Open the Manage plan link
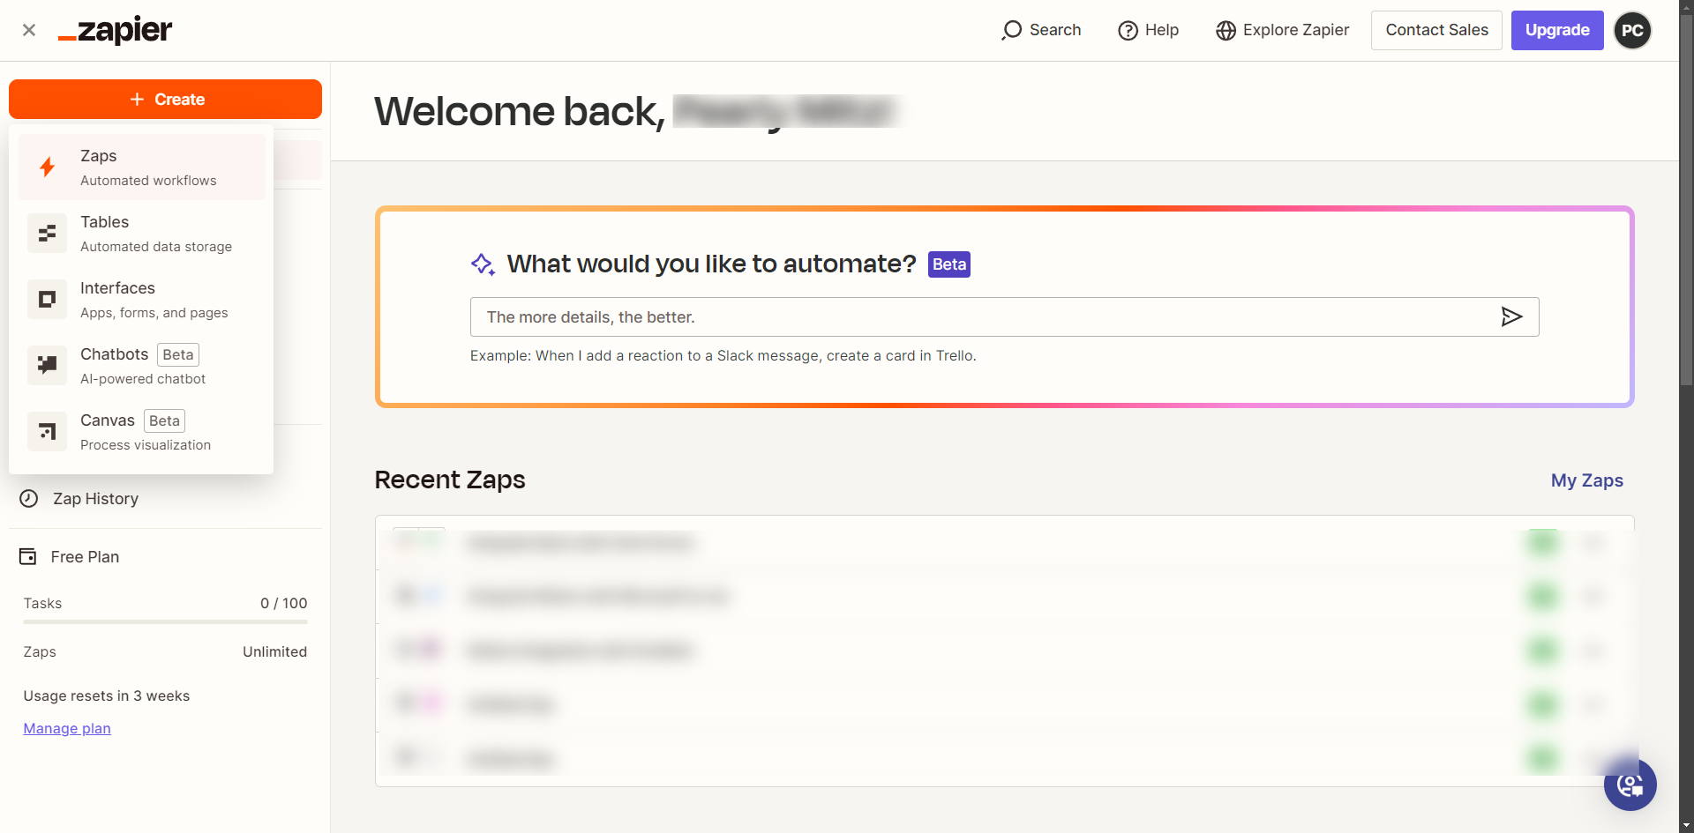Viewport: 1694px width, 833px height. (67, 729)
